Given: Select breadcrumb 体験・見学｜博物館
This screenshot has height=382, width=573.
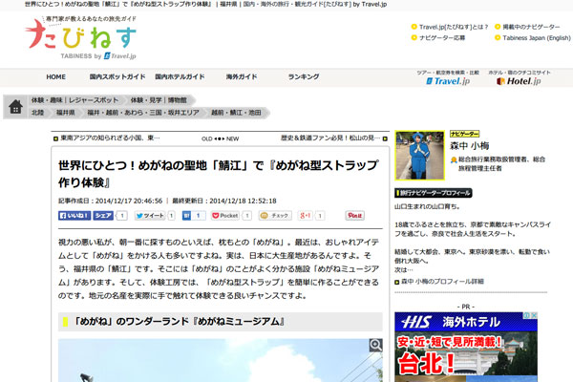Looking at the screenshot, I should [x=159, y=100].
